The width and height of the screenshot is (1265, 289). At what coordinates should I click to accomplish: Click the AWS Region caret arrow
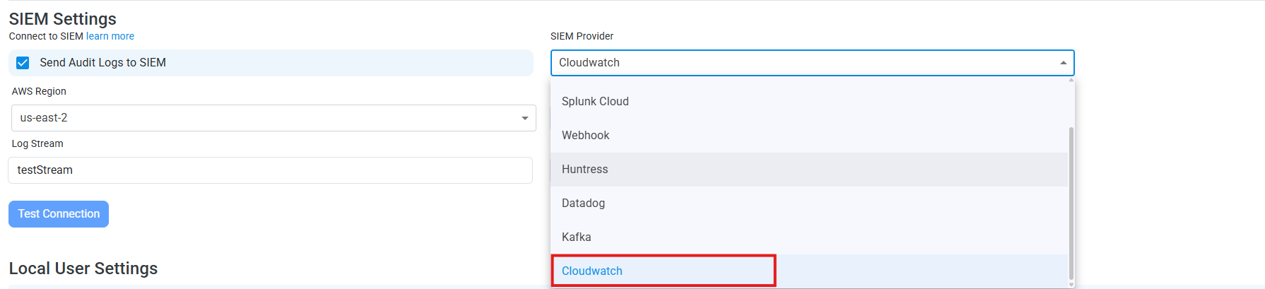click(x=524, y=118)
